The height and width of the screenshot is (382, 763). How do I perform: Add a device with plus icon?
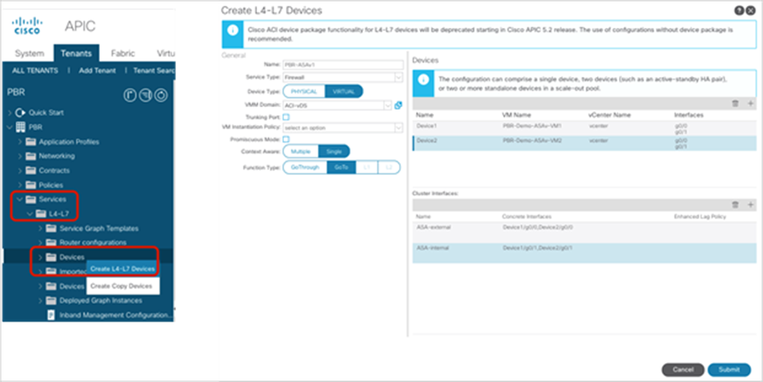751,104
